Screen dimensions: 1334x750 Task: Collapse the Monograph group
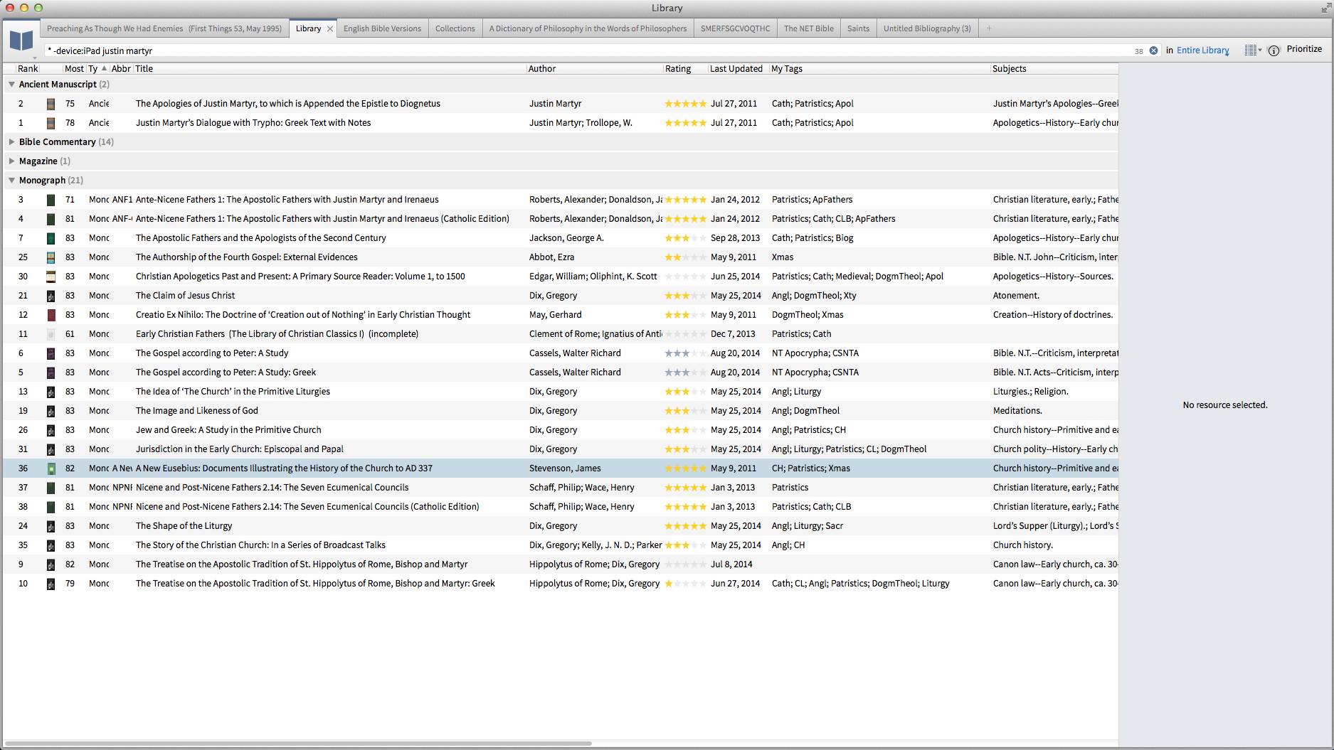point(11,180)
